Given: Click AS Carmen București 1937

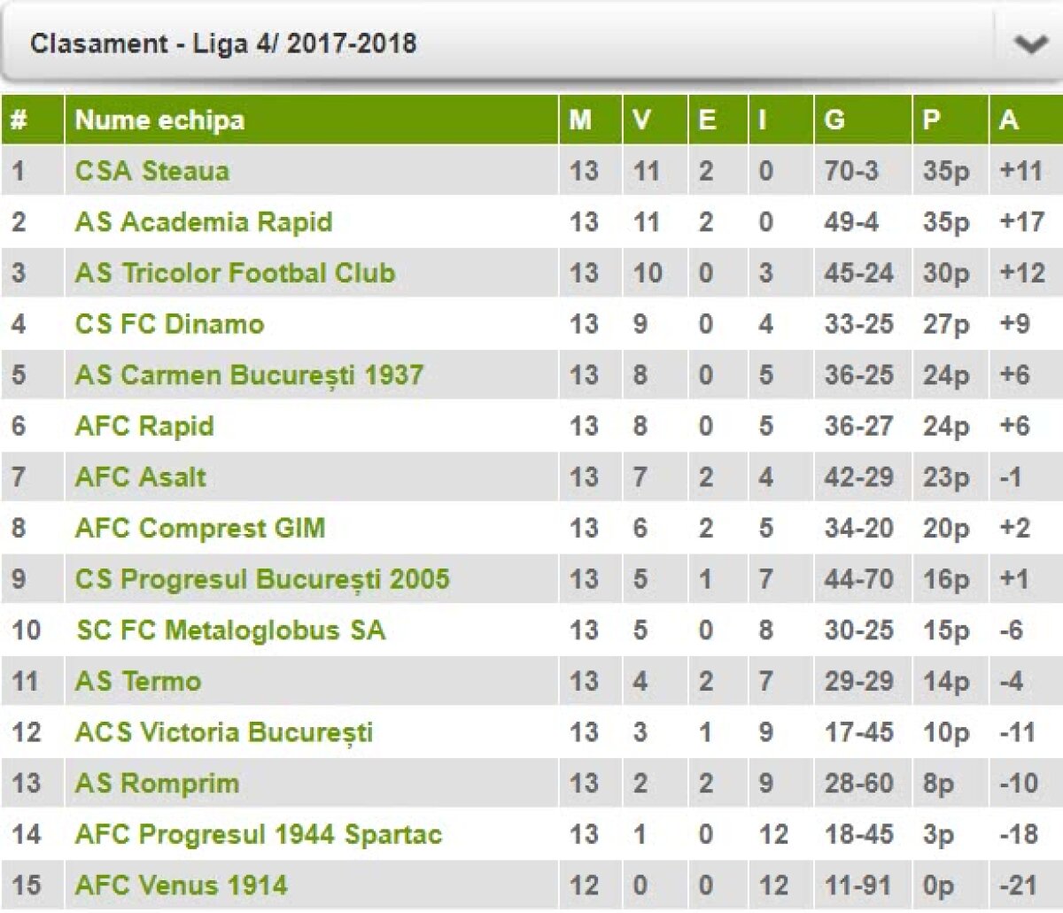Looking at the screenshot, I should pyautogui.click(x=249, y=375).
